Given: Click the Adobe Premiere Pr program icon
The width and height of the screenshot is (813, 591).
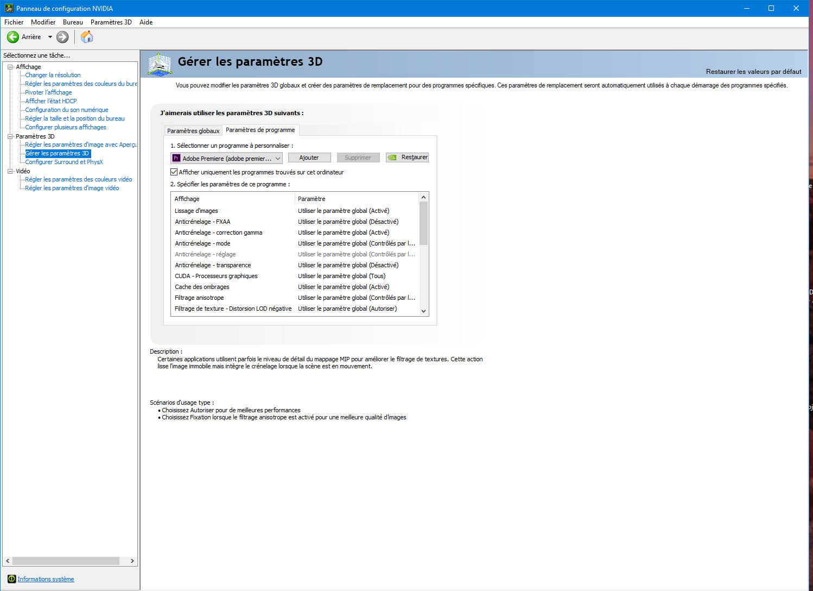Looking at the screenshot, I should coord(176,158).
